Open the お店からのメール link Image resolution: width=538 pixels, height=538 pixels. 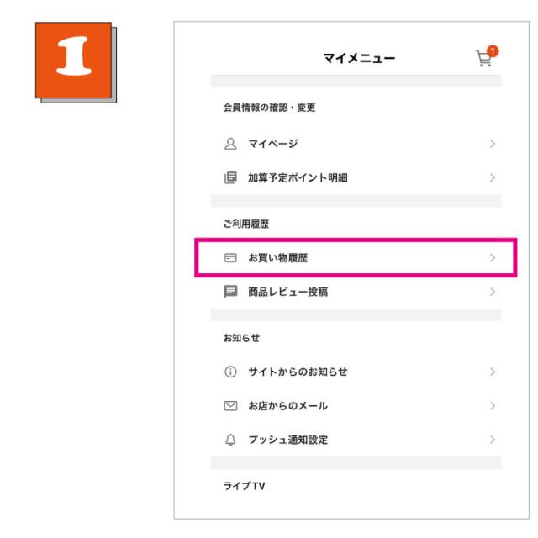coord(287,406)
